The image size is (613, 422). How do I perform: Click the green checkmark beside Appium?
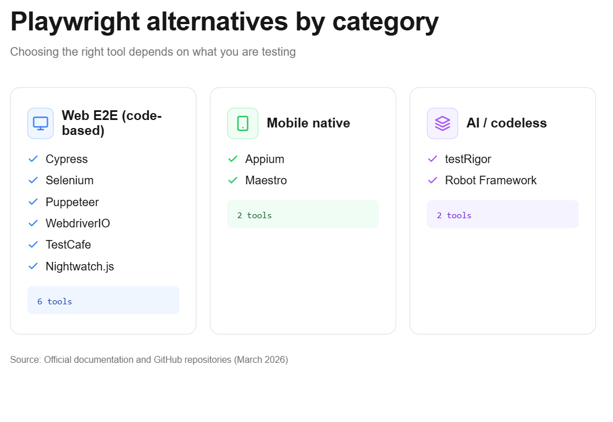pyautogui.click(x=233, y=159)
